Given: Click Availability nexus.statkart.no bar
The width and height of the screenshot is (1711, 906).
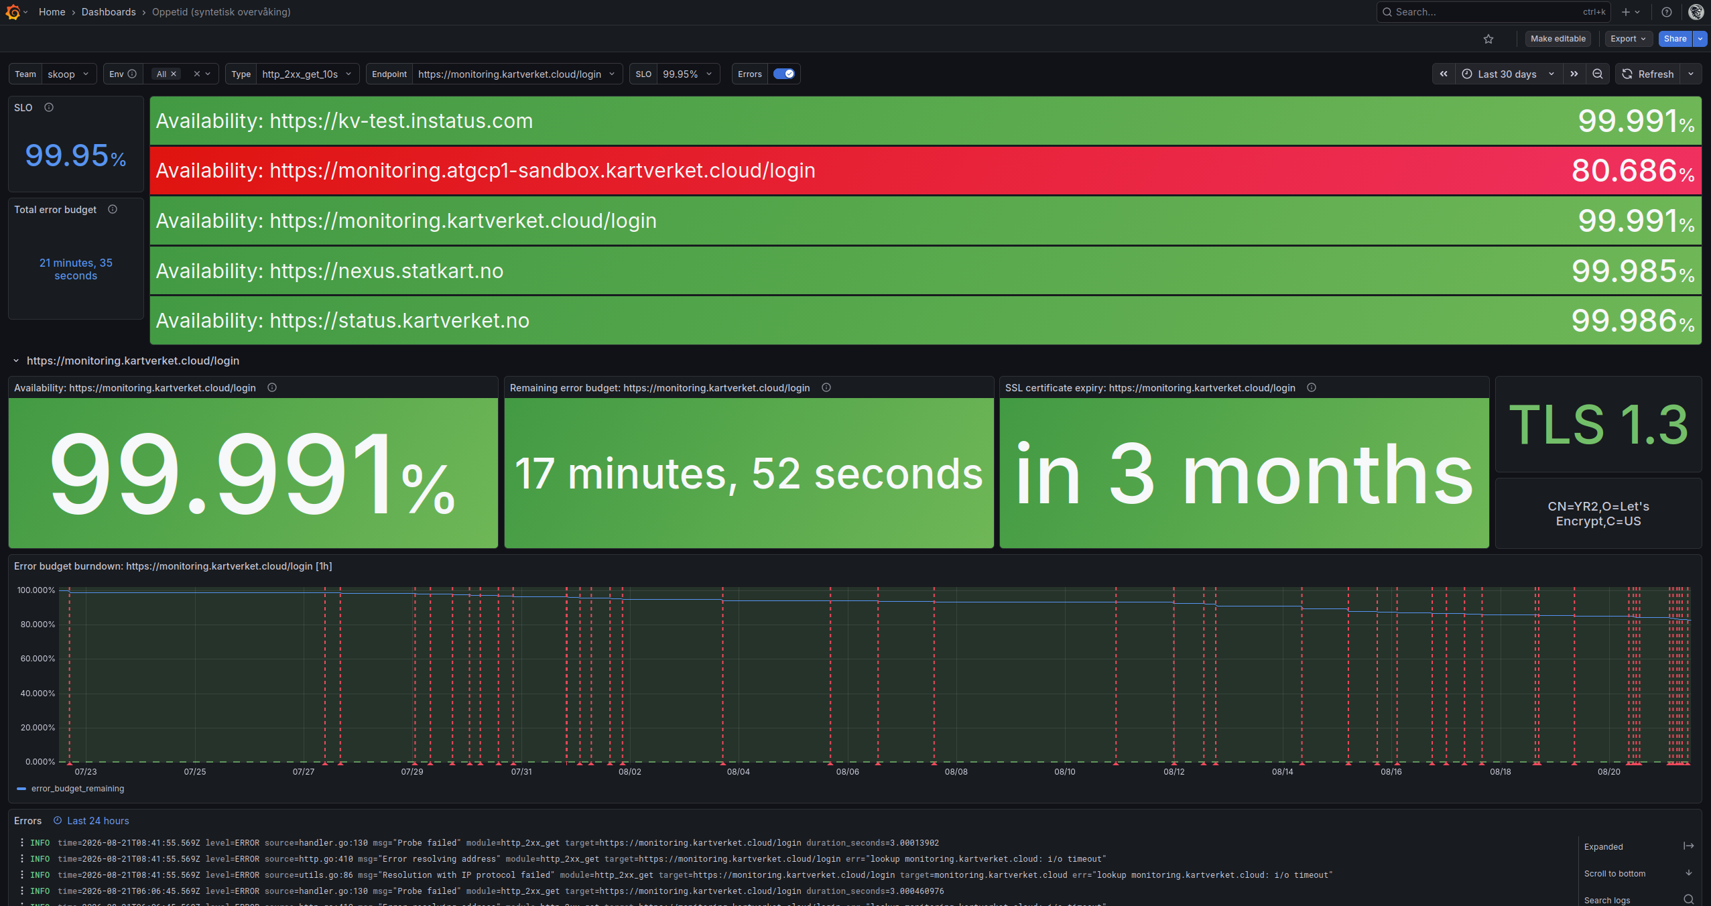Looking at the screenshot, I should [926, 271].
